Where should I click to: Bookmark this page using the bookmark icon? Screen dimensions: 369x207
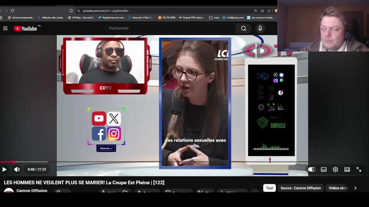(x=71, y=11)
